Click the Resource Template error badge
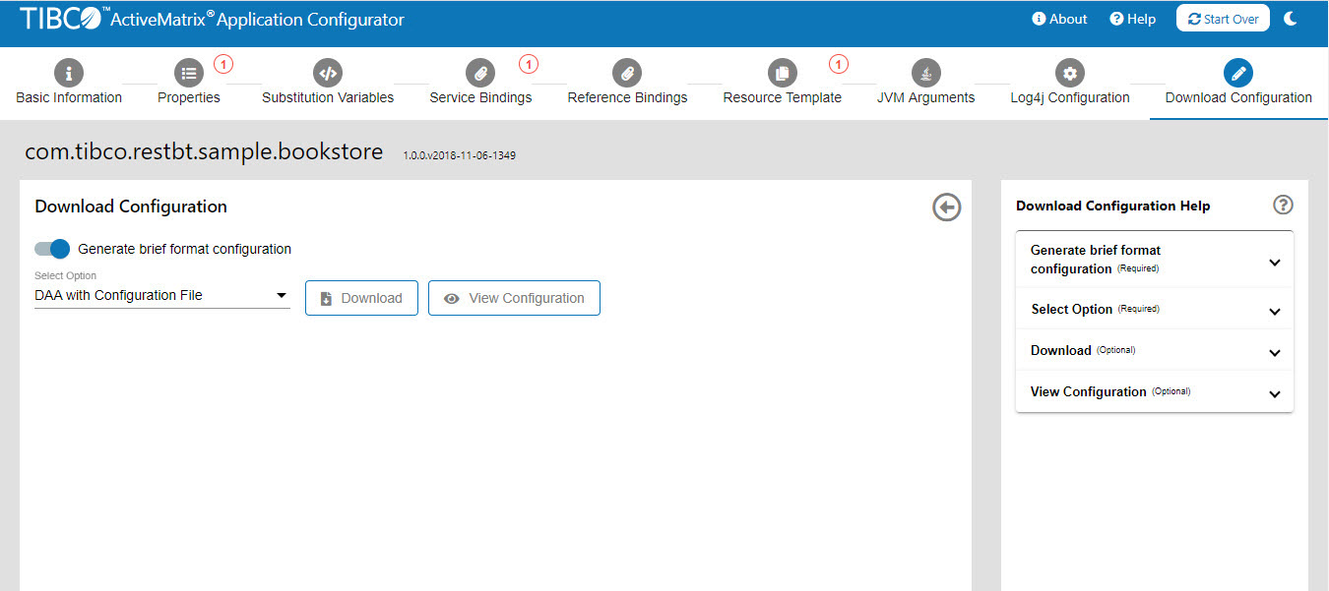This screenshot has width=1329, height=591. point(839,65)
